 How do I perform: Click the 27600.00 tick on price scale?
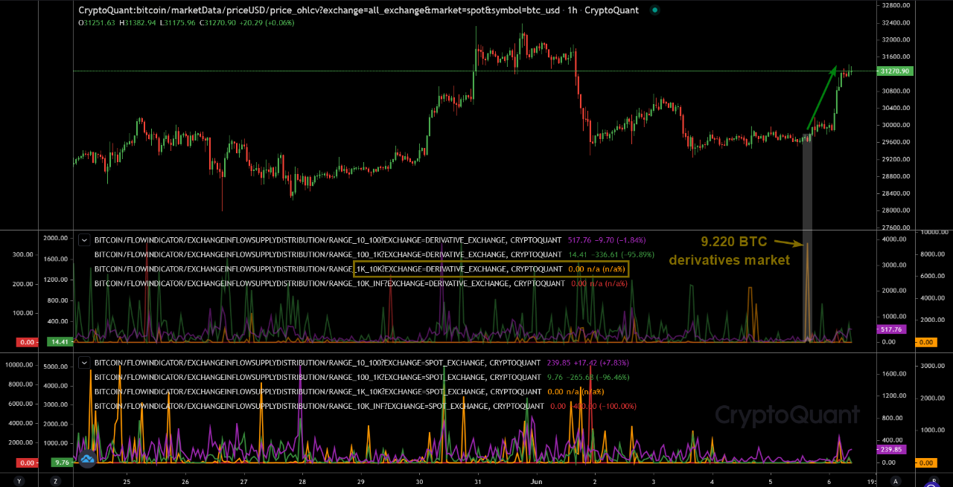[894, 228]
